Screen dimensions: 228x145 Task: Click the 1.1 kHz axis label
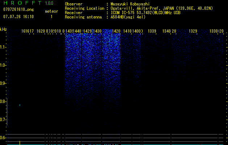(x=3, y=47)
